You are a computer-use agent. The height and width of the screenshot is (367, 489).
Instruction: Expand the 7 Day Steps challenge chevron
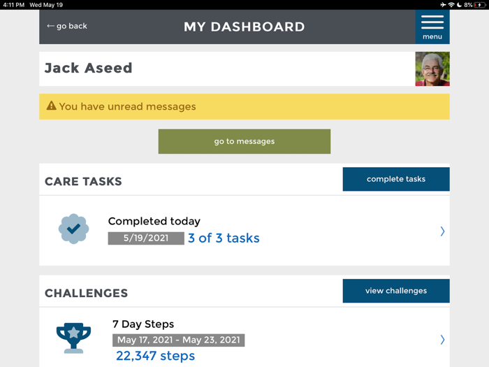[x=442, y=340]
